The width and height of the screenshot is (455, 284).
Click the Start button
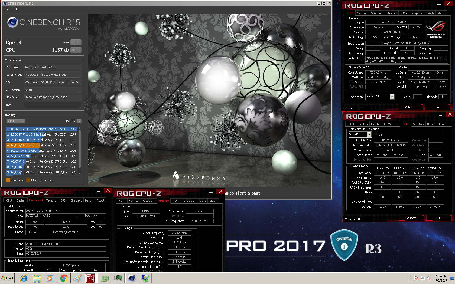8,278
